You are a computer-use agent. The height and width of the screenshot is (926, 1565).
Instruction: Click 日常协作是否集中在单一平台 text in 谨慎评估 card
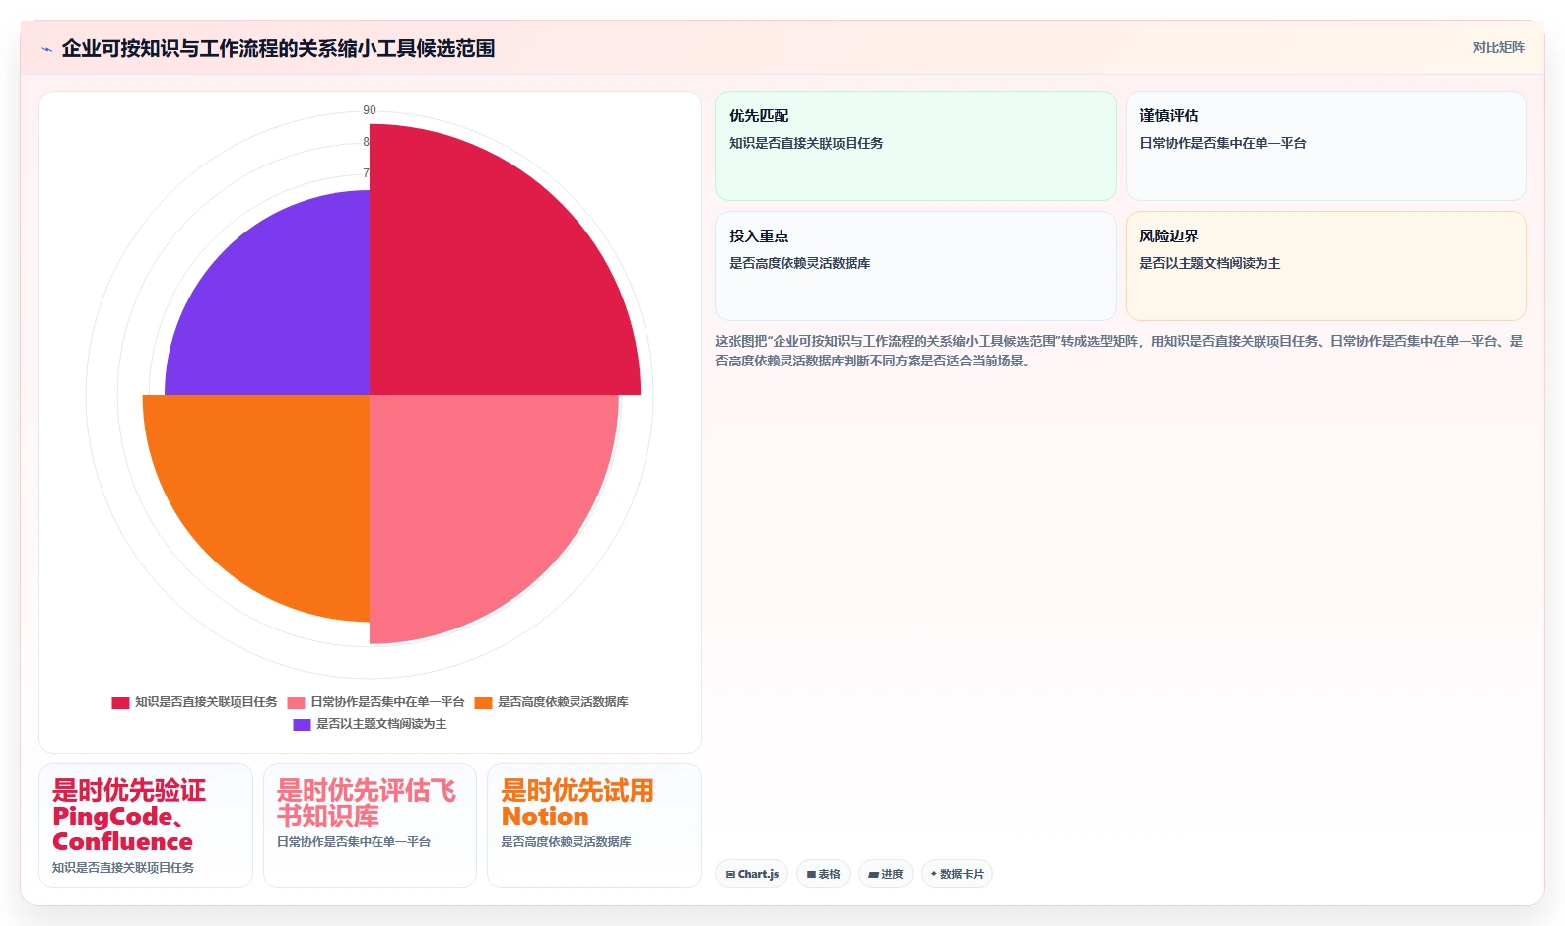pyautogui.click(x=1223, y=143)
